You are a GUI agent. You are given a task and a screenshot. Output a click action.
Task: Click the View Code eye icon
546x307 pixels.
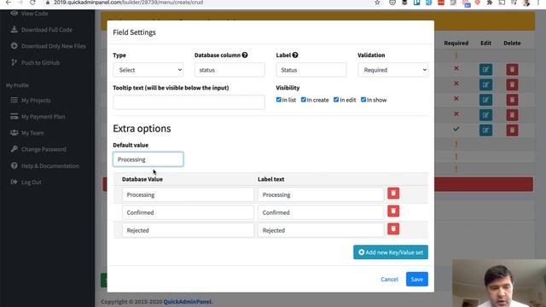point(14,14)
